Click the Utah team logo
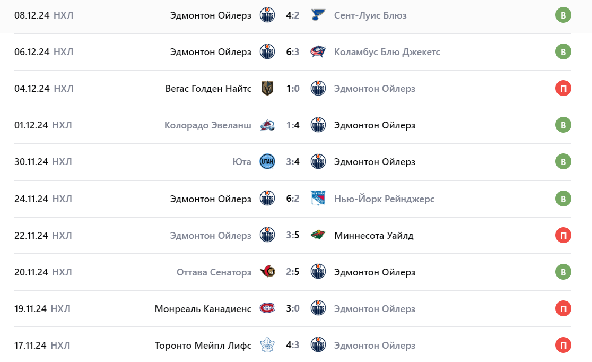The height and width of the screenshot is (362, 592). [x=267, y=161]
